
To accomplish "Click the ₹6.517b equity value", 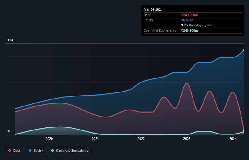I will [187, 20].
